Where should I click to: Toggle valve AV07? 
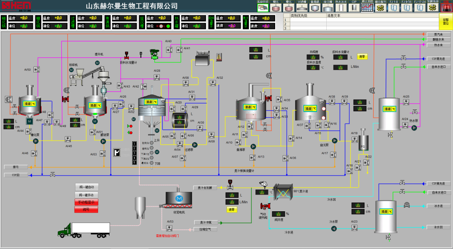click(183, 158)
